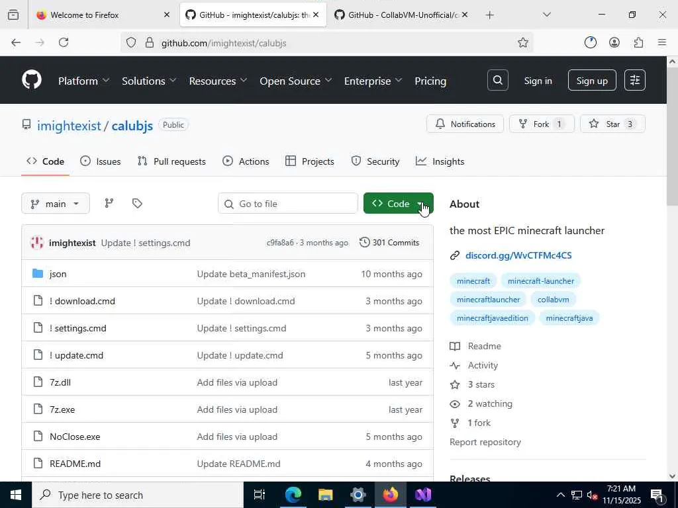View the 301 Commits history
The height and width of the screenshot is (508, 678).
pos(389,242)
